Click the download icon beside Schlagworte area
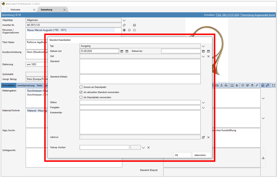The image size is (278, 178). 263,158
